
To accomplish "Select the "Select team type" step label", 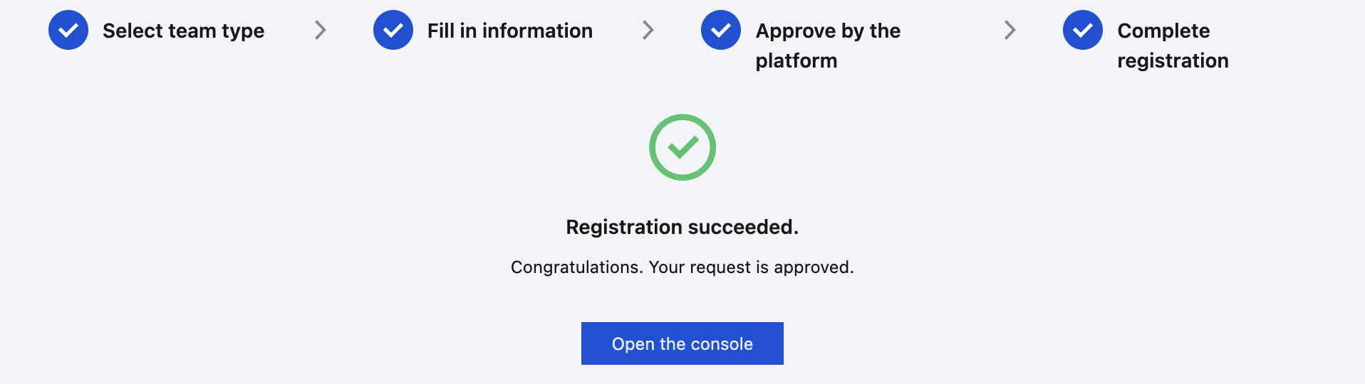I will coord(183,31).
